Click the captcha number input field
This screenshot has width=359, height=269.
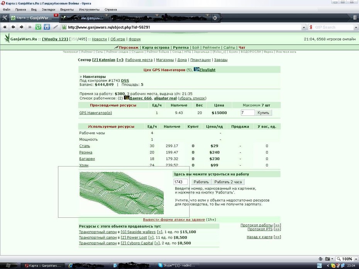pos(180,182)
